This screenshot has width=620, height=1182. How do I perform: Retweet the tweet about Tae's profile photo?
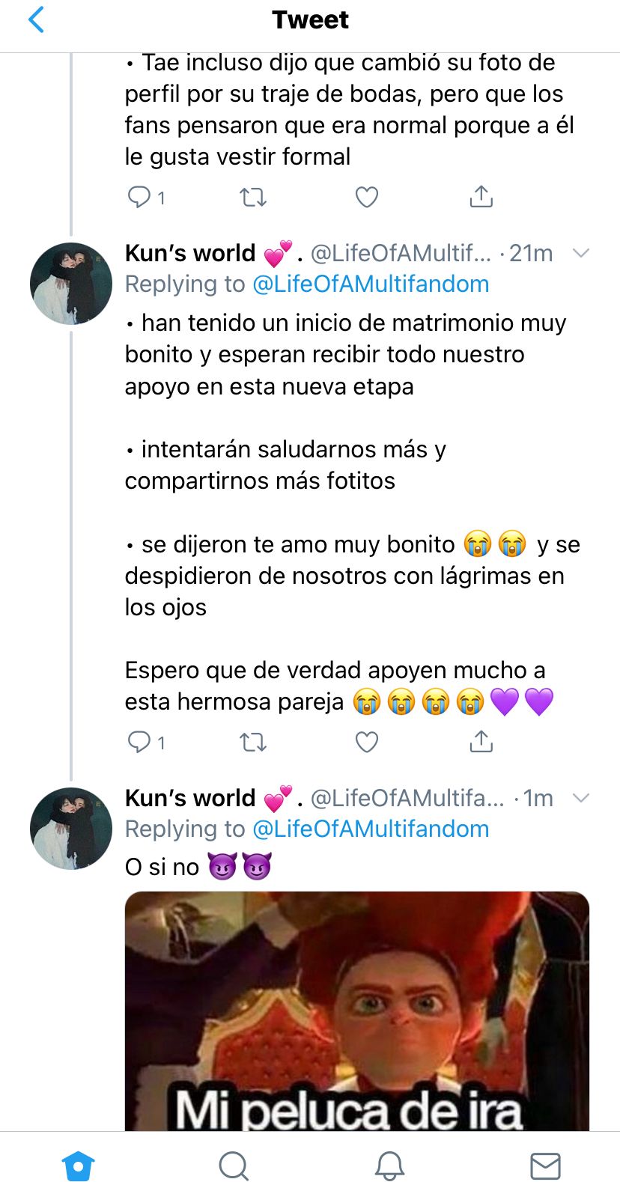[x=252, y=197]
